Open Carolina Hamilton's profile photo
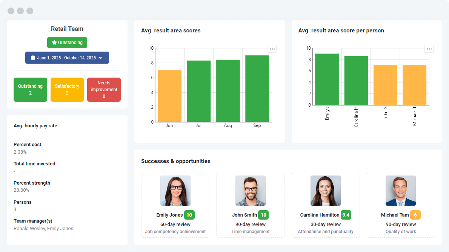Screen dimensions: 449x252 coord(325,191)
